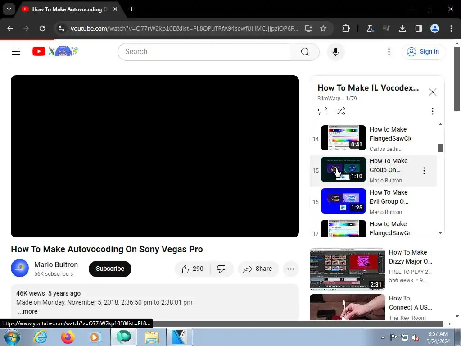Open recommended How To Connect A US video title
This screenshot has height=346, width=461.
pyautogui.click(x=410, y=303)
